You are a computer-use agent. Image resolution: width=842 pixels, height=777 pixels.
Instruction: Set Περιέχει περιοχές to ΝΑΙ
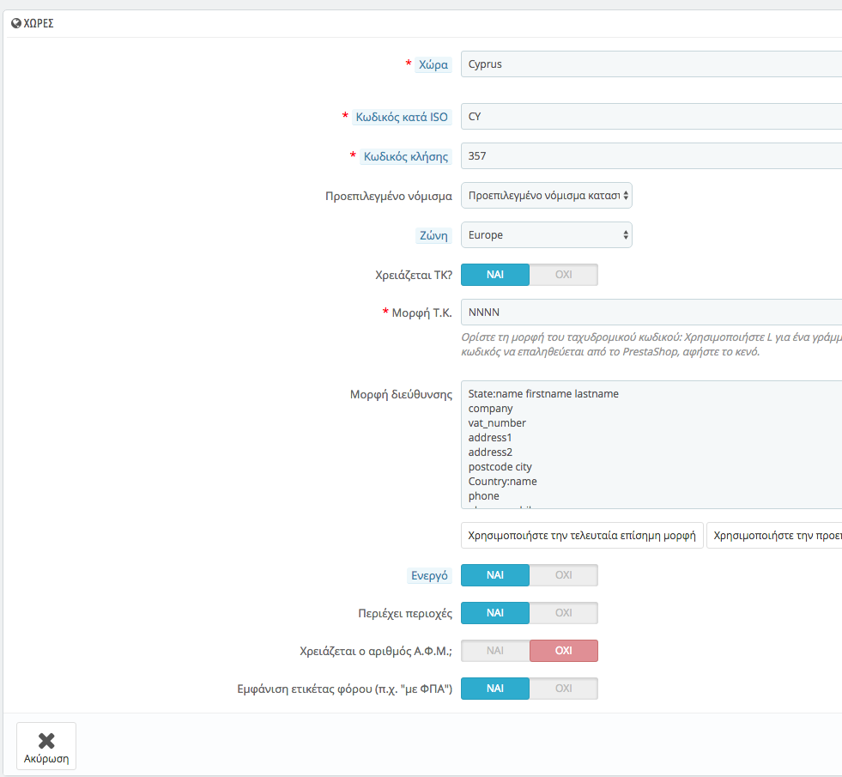[495, 613]
